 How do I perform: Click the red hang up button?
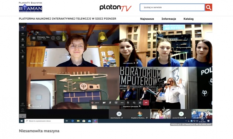(x=146, y=103)
